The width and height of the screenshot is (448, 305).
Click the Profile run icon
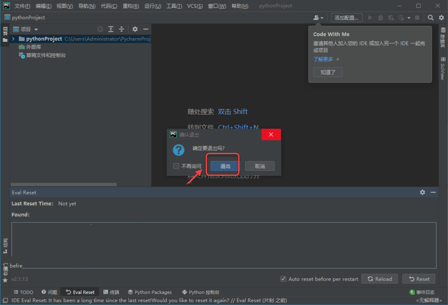[x=401, y=18]
